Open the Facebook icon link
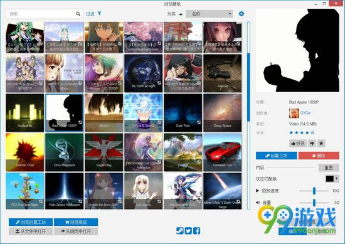 tap(196, 231)
